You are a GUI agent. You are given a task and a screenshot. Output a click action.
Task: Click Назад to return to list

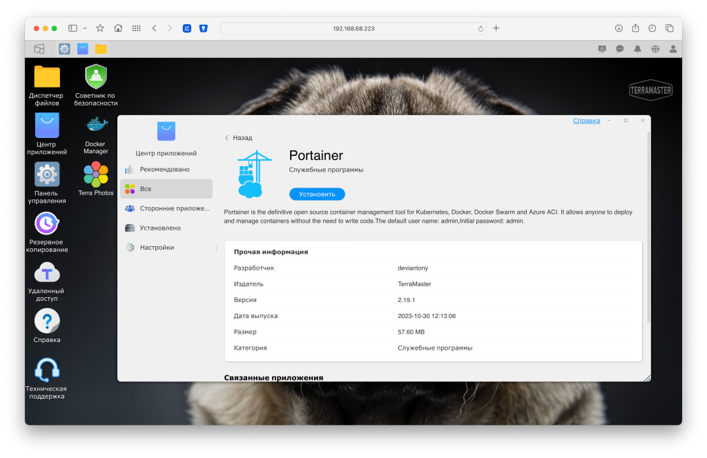click(238, 138)
